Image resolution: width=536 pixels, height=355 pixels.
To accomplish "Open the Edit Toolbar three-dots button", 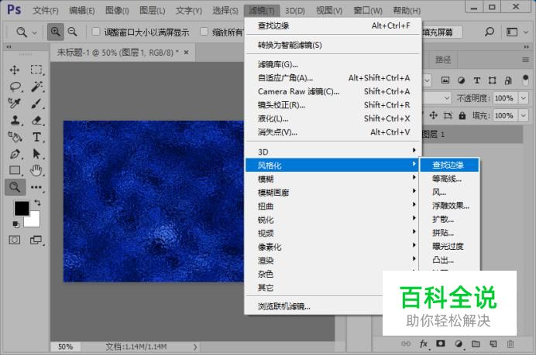I will [36, 187].
